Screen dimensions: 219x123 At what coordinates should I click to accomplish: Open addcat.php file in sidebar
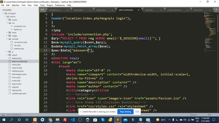pos(17,58)
